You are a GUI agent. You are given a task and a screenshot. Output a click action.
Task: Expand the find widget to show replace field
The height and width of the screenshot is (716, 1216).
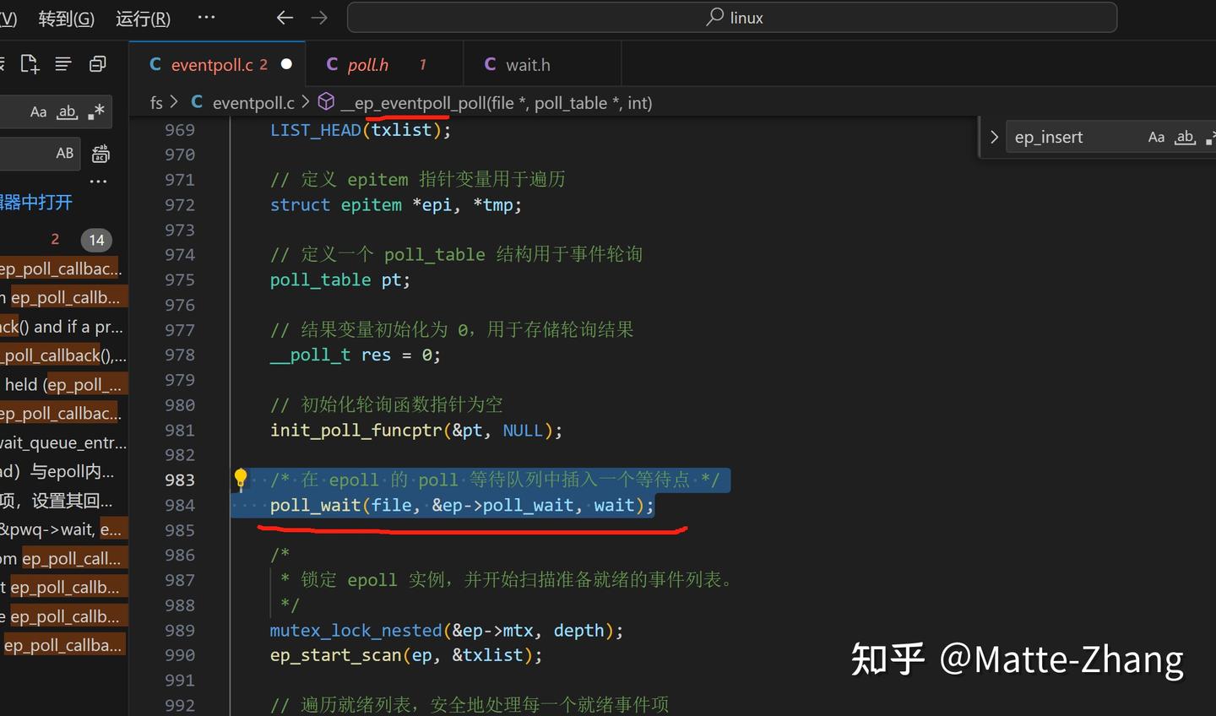[x=994, y=137]
